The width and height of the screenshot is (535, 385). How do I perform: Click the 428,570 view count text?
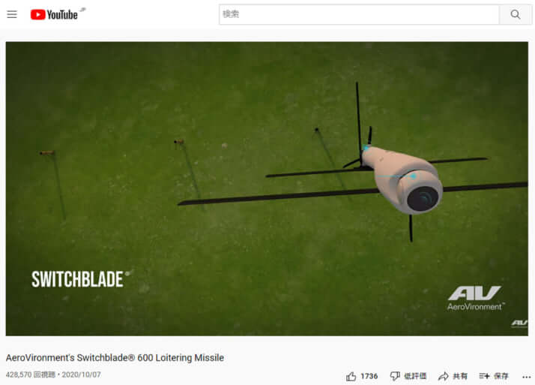pyautogui.click(x=31, y=374)
